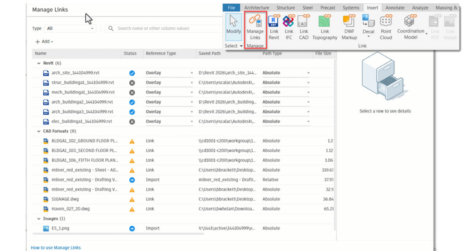Click the loaded status icon for arch_site_144104999.rvt
The height and width of the screenshot is (251, 464).
[x=132, y=73]
